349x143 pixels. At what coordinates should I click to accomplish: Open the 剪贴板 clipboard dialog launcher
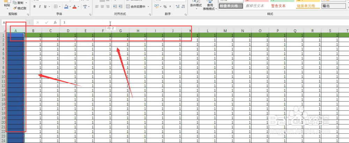click(28, 14)
